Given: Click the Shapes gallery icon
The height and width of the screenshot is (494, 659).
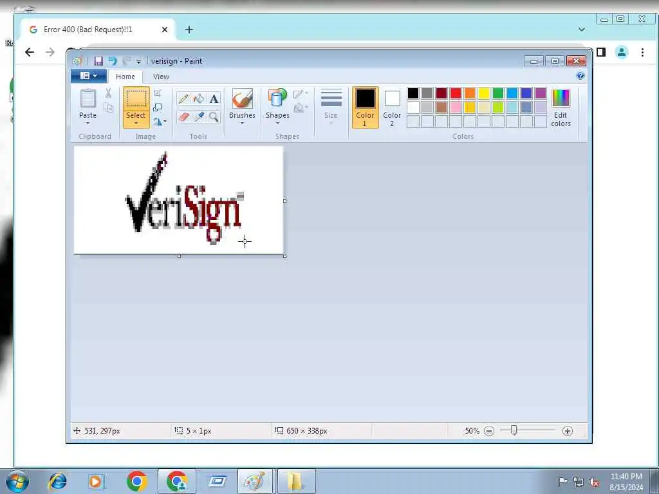Looking at the screenshot, I should [x=277, y=98].
